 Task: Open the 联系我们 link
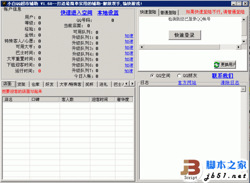[x=222, y=75]
